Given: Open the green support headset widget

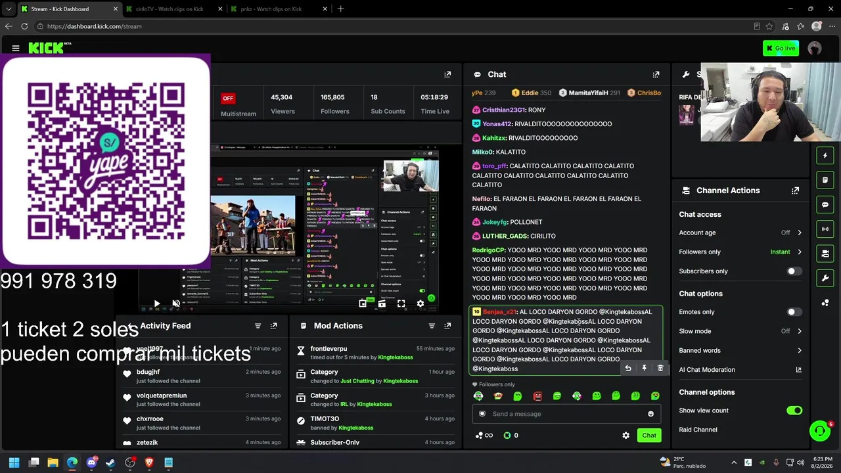Looking at the screenshot, I should pyautogui.click(x=820, y=431).
